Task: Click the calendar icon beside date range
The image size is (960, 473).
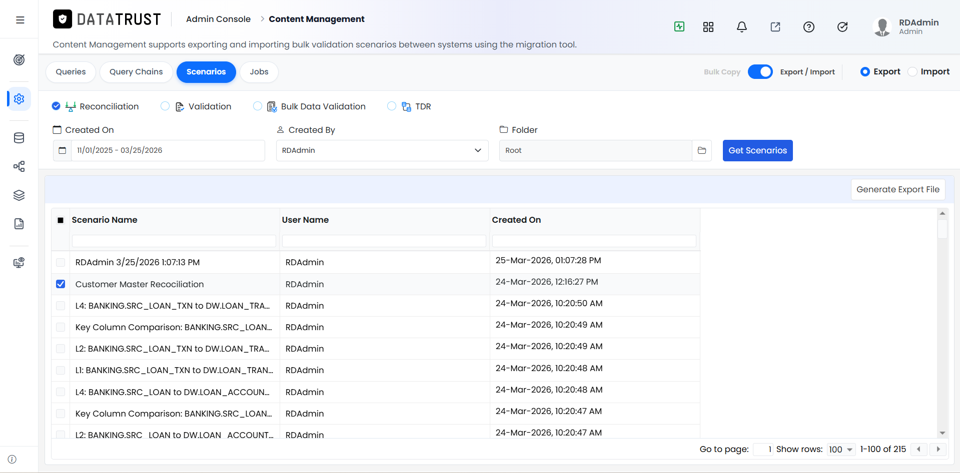Action: click(x=62, y=150)
